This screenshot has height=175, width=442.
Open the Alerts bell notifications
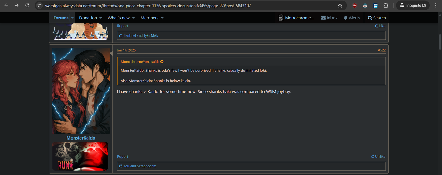point(352,18)
